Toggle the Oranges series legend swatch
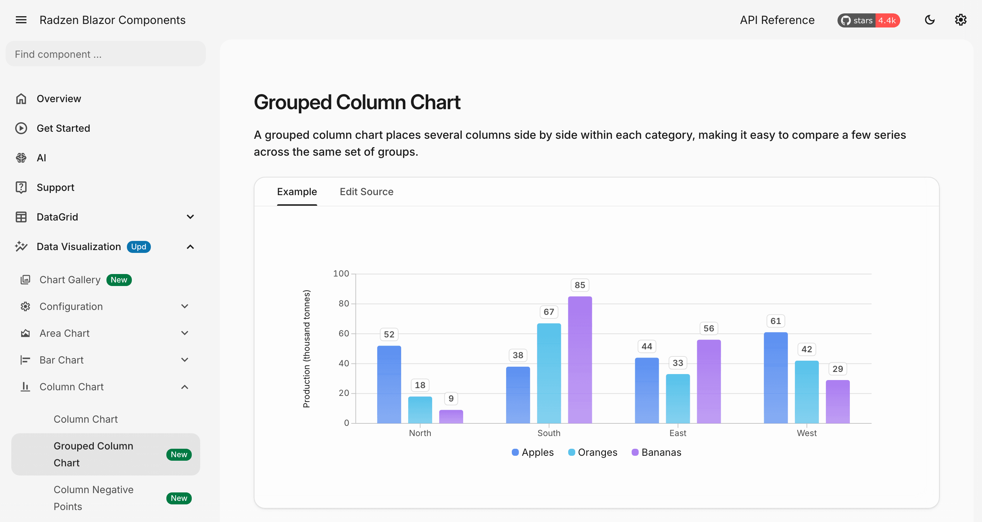This screenshot has width=982, height=522. coord(571,452)
